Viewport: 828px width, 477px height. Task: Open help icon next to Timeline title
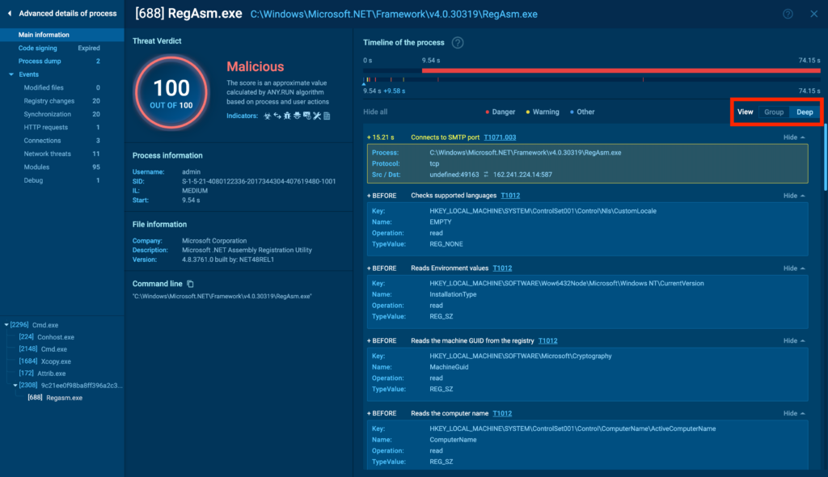pyautogui.click(x=458, y=42)
